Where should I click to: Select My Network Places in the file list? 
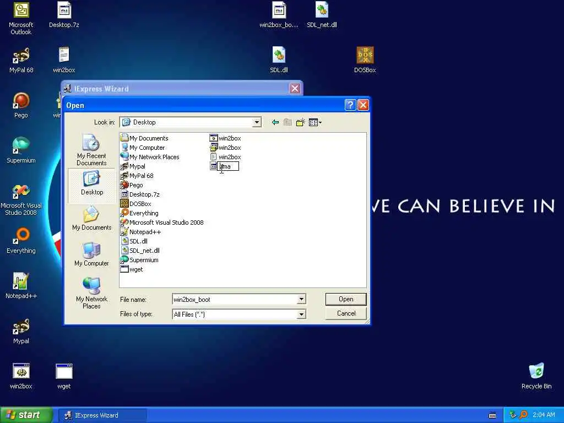150,157
